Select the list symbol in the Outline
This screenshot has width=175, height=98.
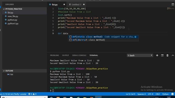(11, 74)
